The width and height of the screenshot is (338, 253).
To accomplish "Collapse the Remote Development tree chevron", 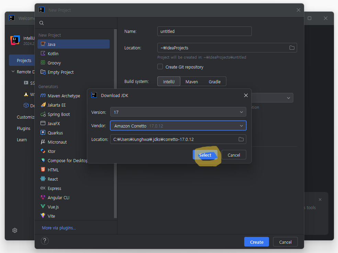I will tap(13, 71).
